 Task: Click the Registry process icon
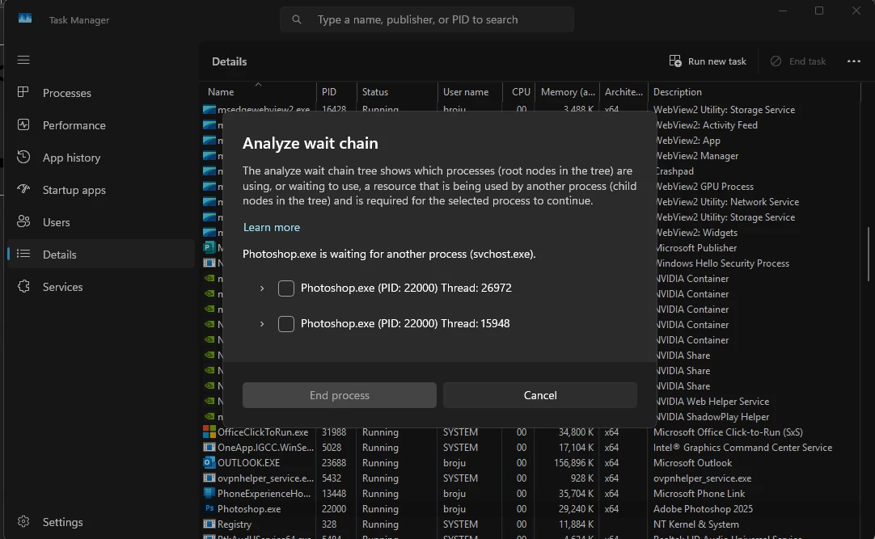tap(209, 524)
